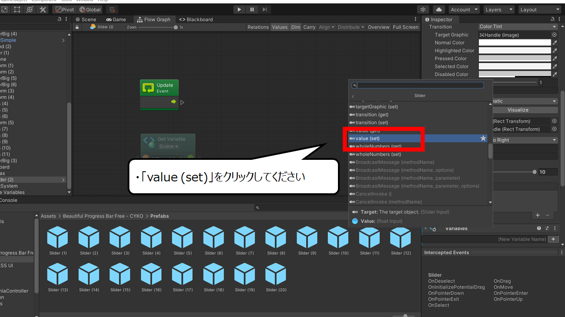
Task: Choose value (set) in the list
Action: 418,138
